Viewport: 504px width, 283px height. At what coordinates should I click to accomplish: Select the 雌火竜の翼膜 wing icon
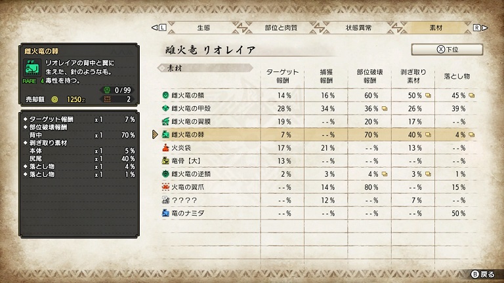click(165, 122)
